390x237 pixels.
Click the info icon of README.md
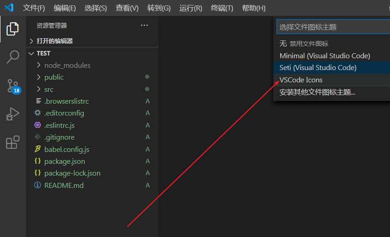pos(37,185)
